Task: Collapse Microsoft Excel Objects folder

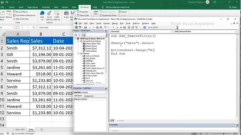Action: tap(78, 41)
